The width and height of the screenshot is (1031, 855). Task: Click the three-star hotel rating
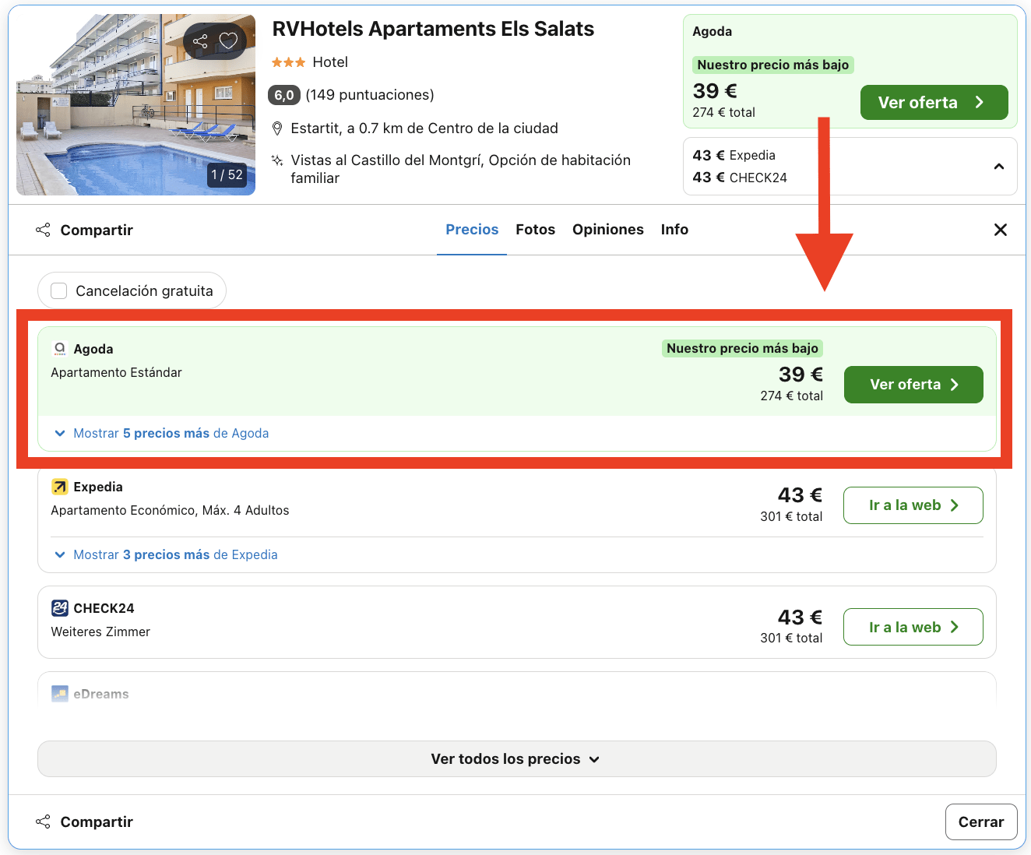(x=288, y=62)
